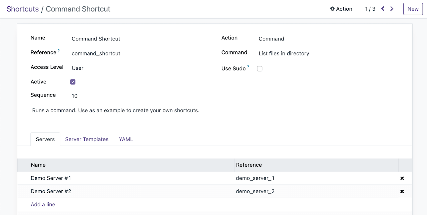The height and width of the screenshot is (215, 427).
Task: Edit the Name field value
Action: 96,39
